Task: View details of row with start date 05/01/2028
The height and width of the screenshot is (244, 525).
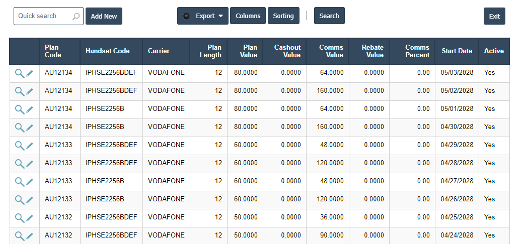Action: 19,109
